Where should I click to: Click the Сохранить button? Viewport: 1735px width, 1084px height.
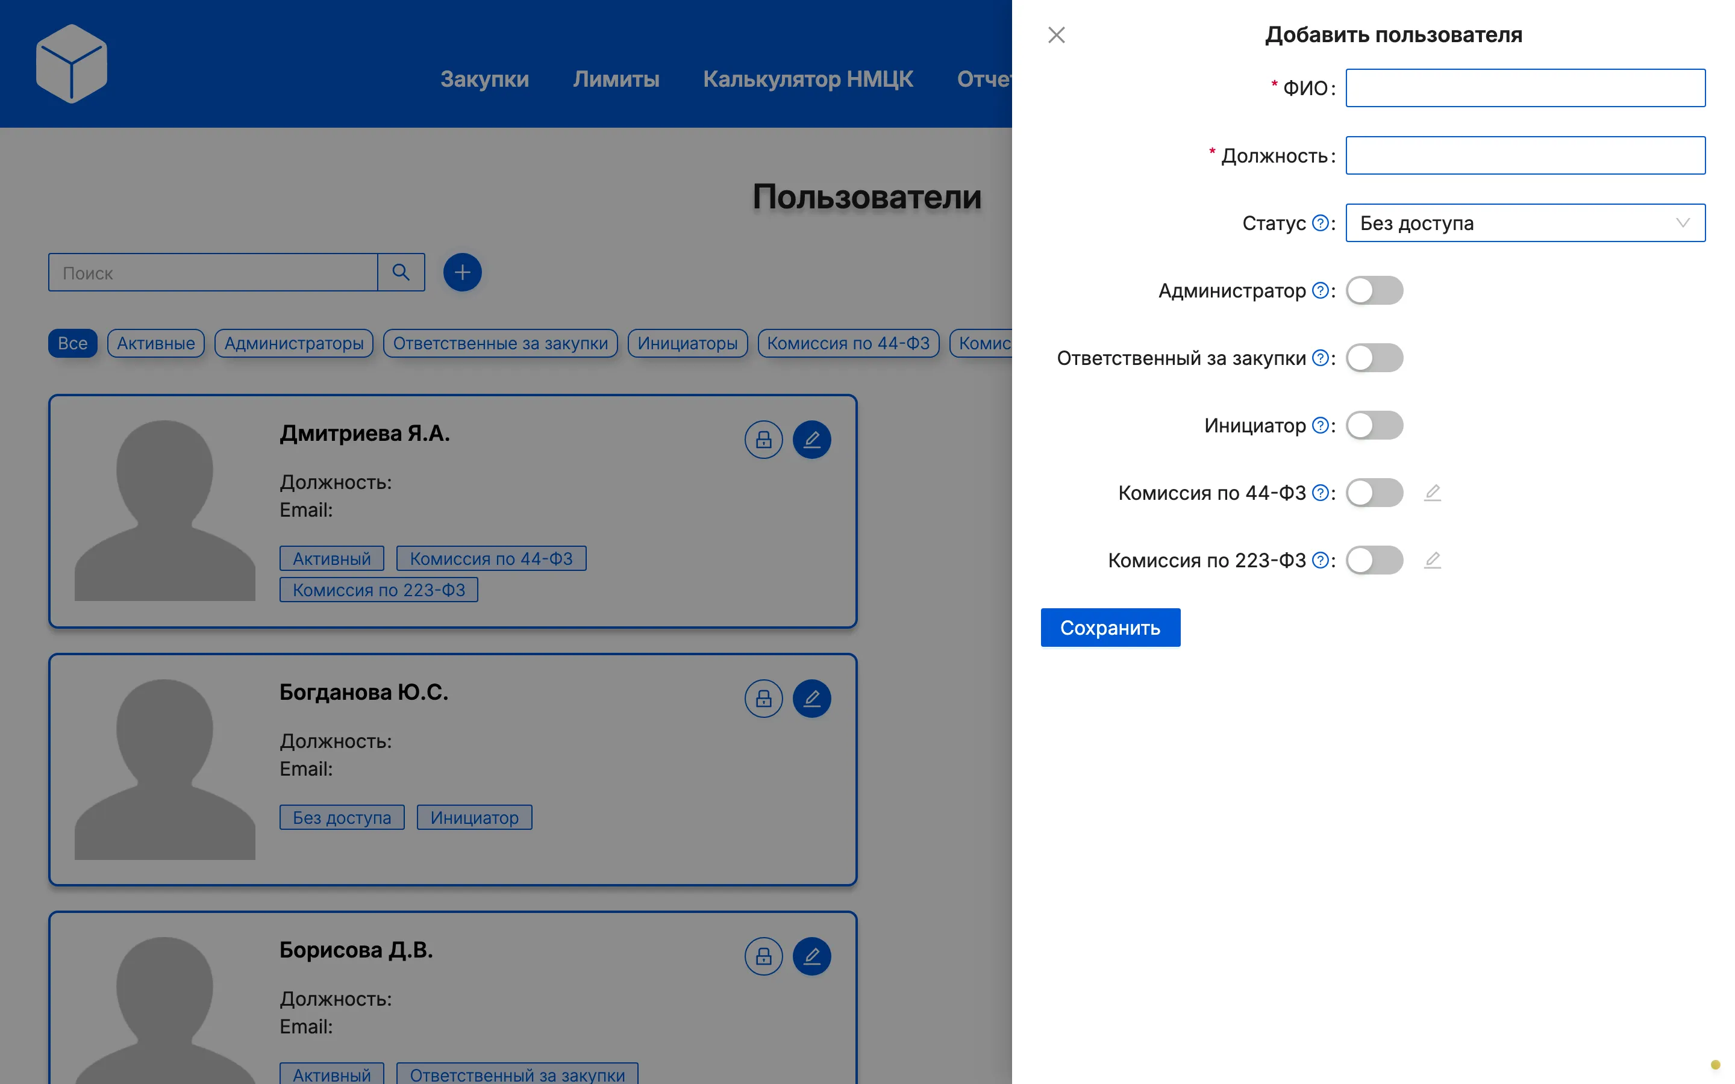[1110, 628]
